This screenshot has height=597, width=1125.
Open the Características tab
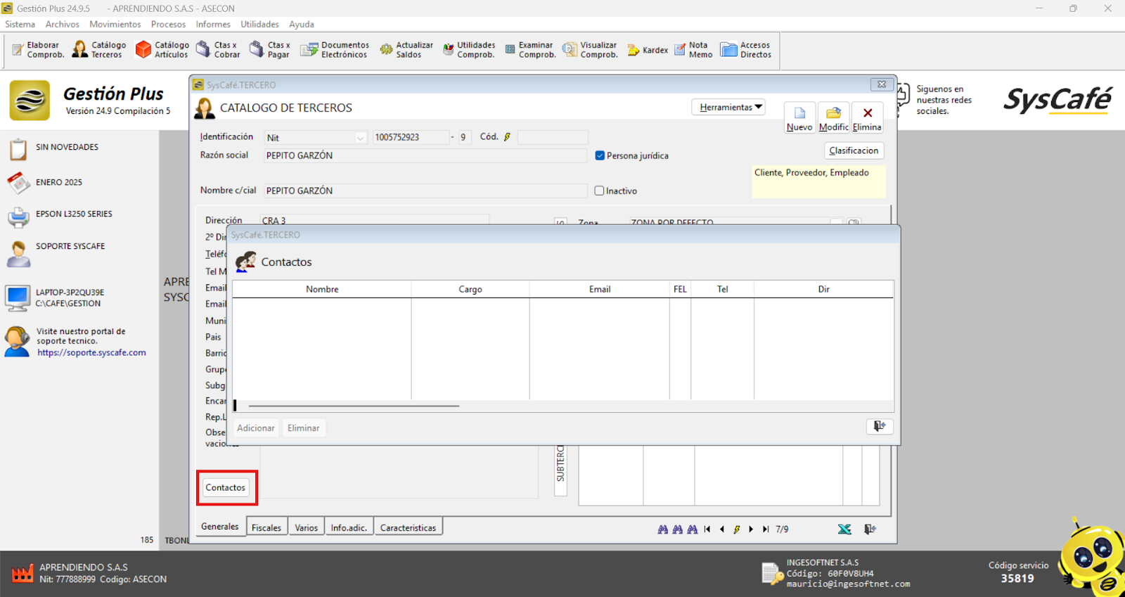(408, 527)
